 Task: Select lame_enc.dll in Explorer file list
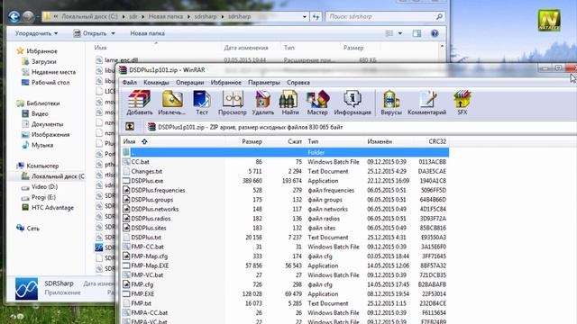coord(121,60)
